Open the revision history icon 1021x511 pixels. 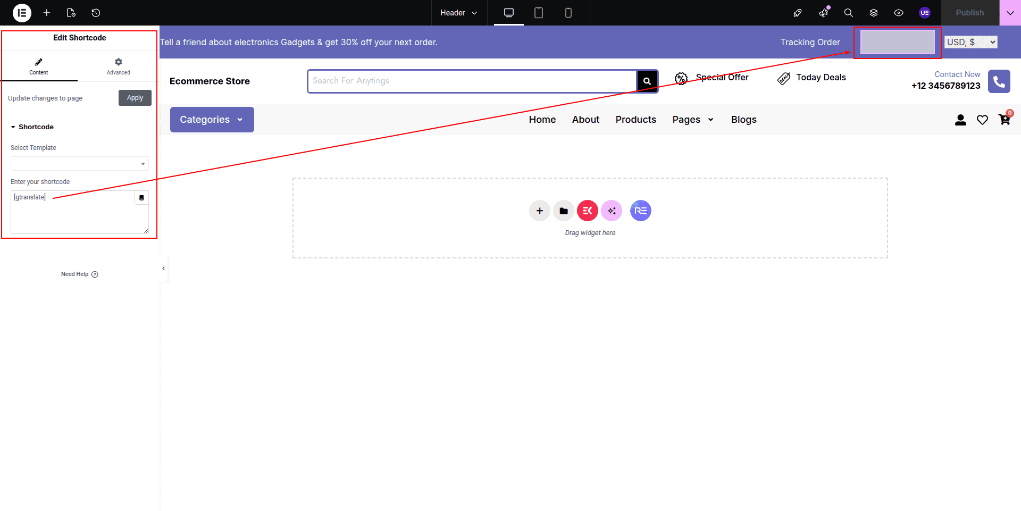tap(96, 13)
